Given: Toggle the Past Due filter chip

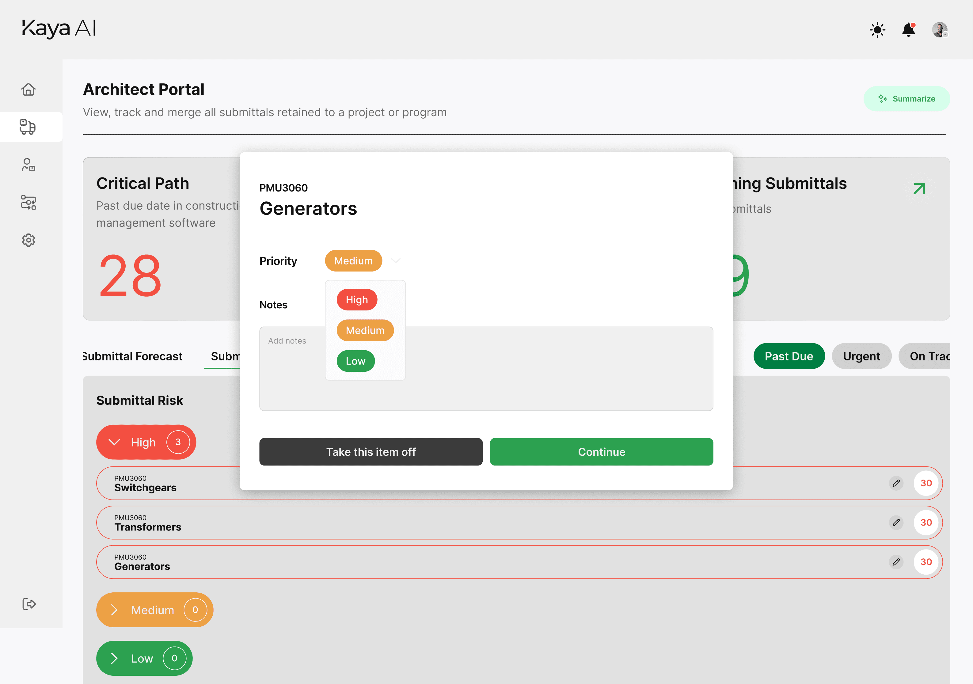Looking at the screenshot, I should click(789, 356).
